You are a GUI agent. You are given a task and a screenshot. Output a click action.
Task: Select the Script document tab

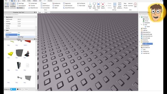coord(46,12)
